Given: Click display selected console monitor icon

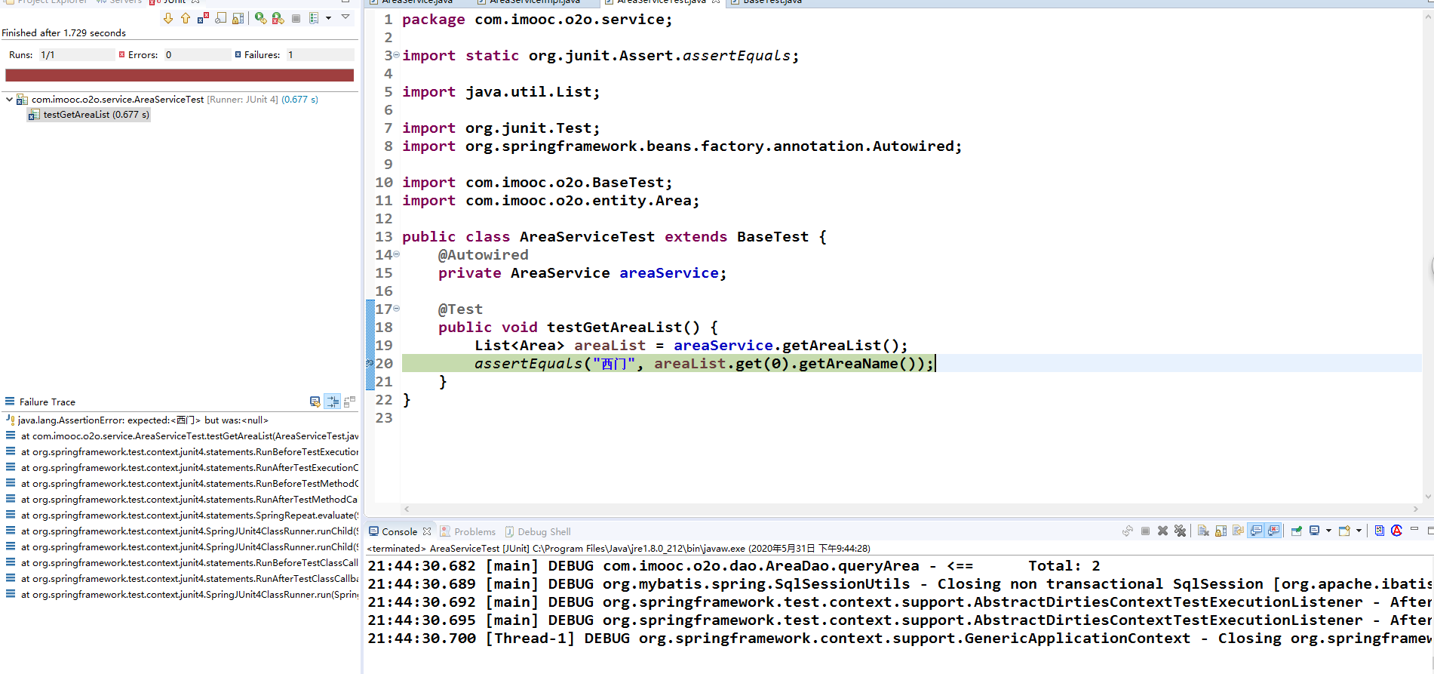Looking at the screenshot, I should (x=1315, y=531).
